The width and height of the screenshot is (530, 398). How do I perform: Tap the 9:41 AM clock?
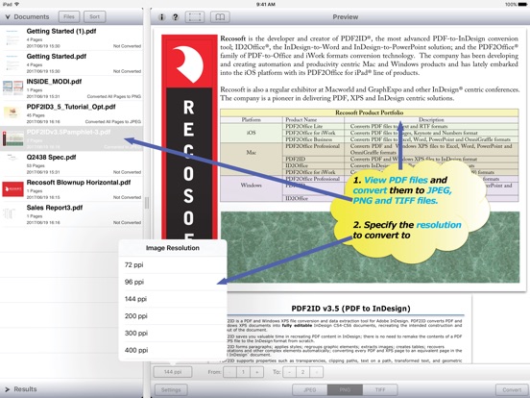click(265, 5)
